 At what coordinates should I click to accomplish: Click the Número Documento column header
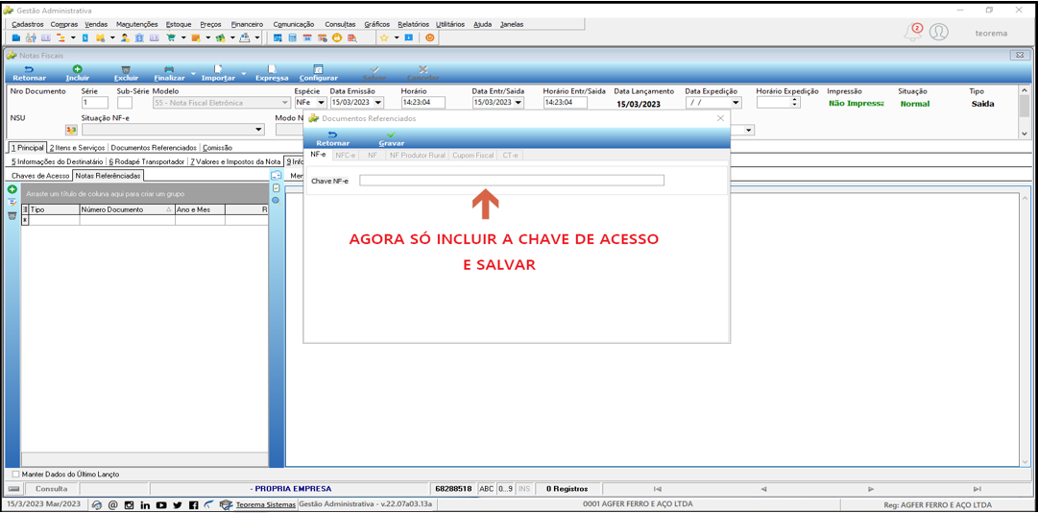point(127,209)
